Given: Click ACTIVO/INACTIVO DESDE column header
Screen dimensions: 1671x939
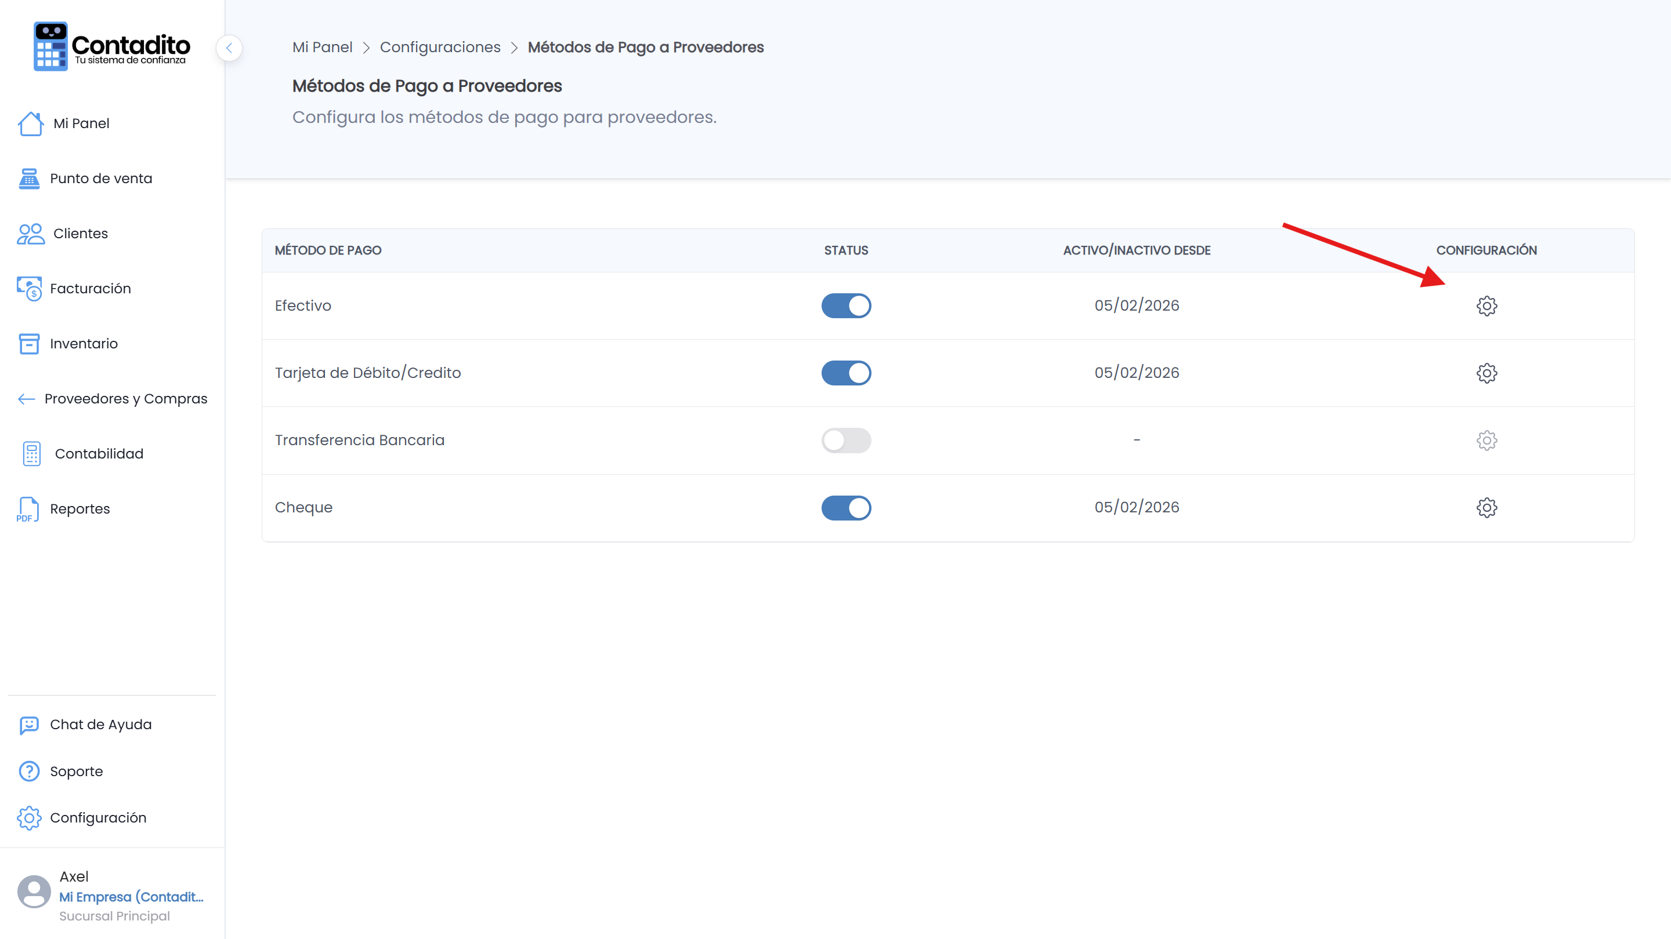Looking at the screenshot, I should pyautogui.click(x=1137, y=250).
